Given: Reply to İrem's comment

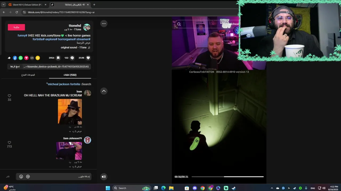Looking at the screenshot, I should click(x=70, y=127).
